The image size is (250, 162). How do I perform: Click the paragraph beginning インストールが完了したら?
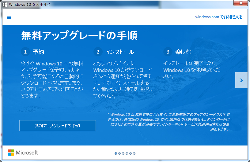192,70
